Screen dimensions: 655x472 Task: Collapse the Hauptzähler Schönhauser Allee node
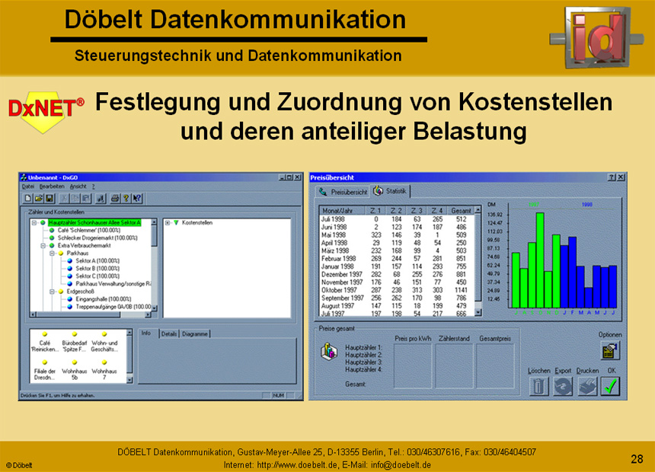coord(34,222)
